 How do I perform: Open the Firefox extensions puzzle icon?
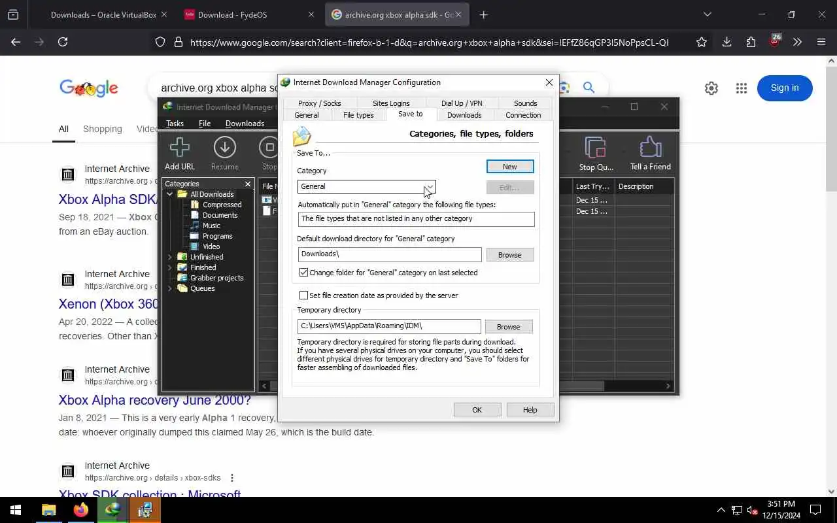pos(751,42)
